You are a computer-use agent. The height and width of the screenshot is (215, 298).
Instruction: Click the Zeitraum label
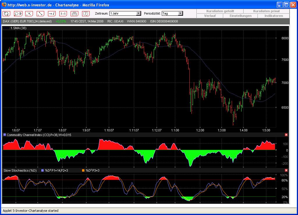click(x=102, y=13)
